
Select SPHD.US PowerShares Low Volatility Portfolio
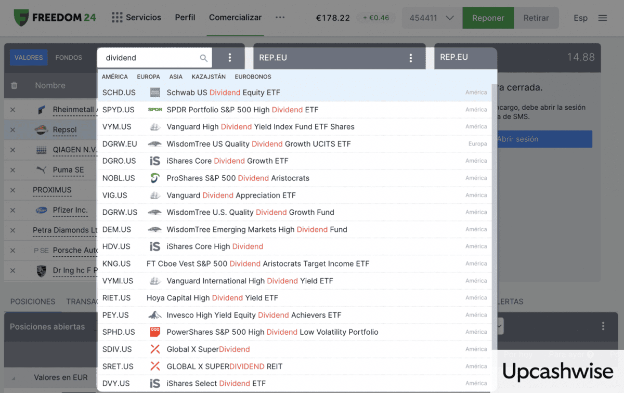click(294, 332)
